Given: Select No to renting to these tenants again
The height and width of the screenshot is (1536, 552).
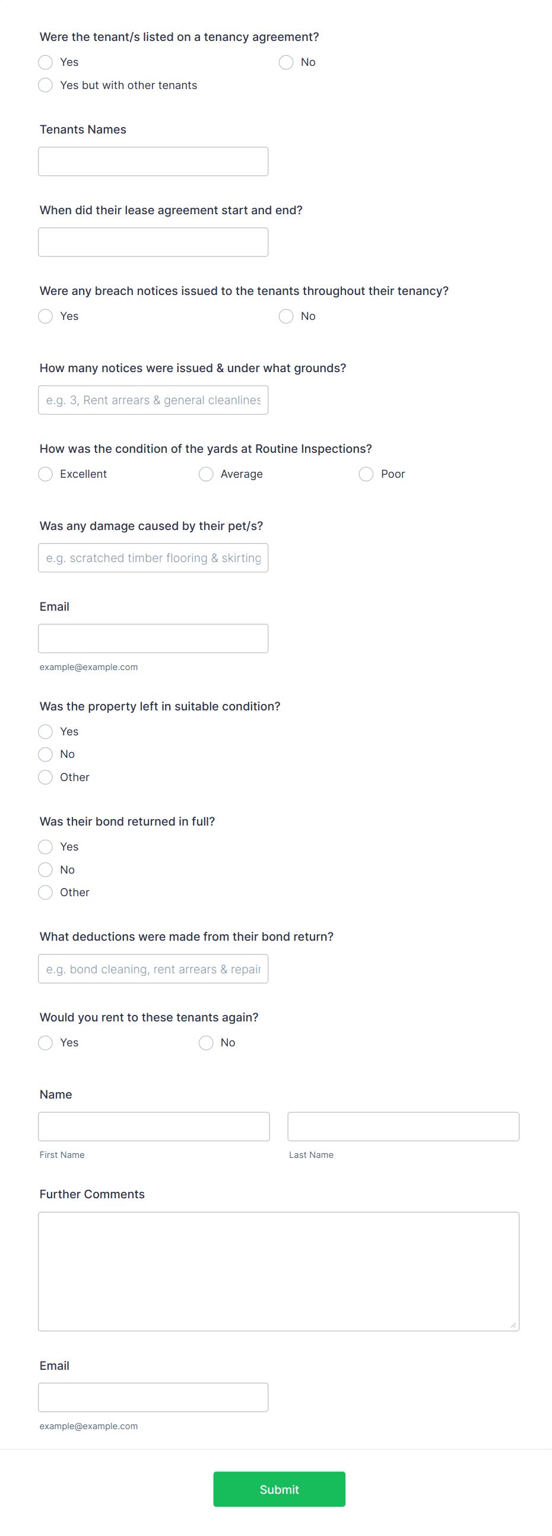Looking at the screenshot, I should pos(205,1042).
